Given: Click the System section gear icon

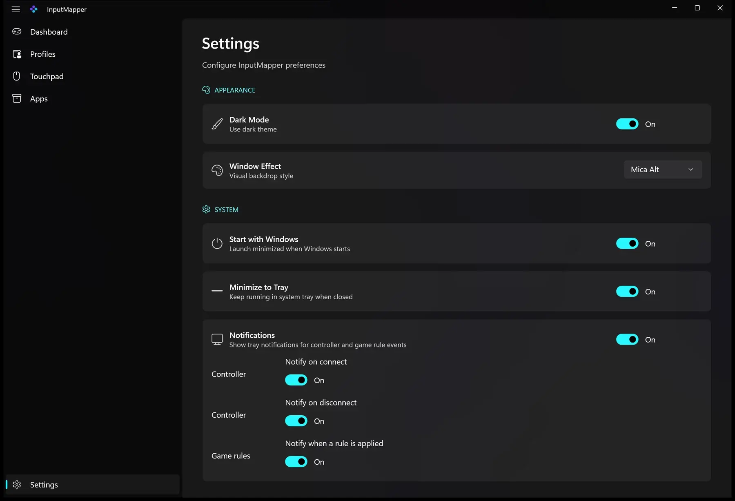Looking at the screenshot, I should pyautogui.click(x=206, y=209).
